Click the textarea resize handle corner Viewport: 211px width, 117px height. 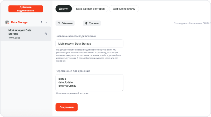click(122, 90)
